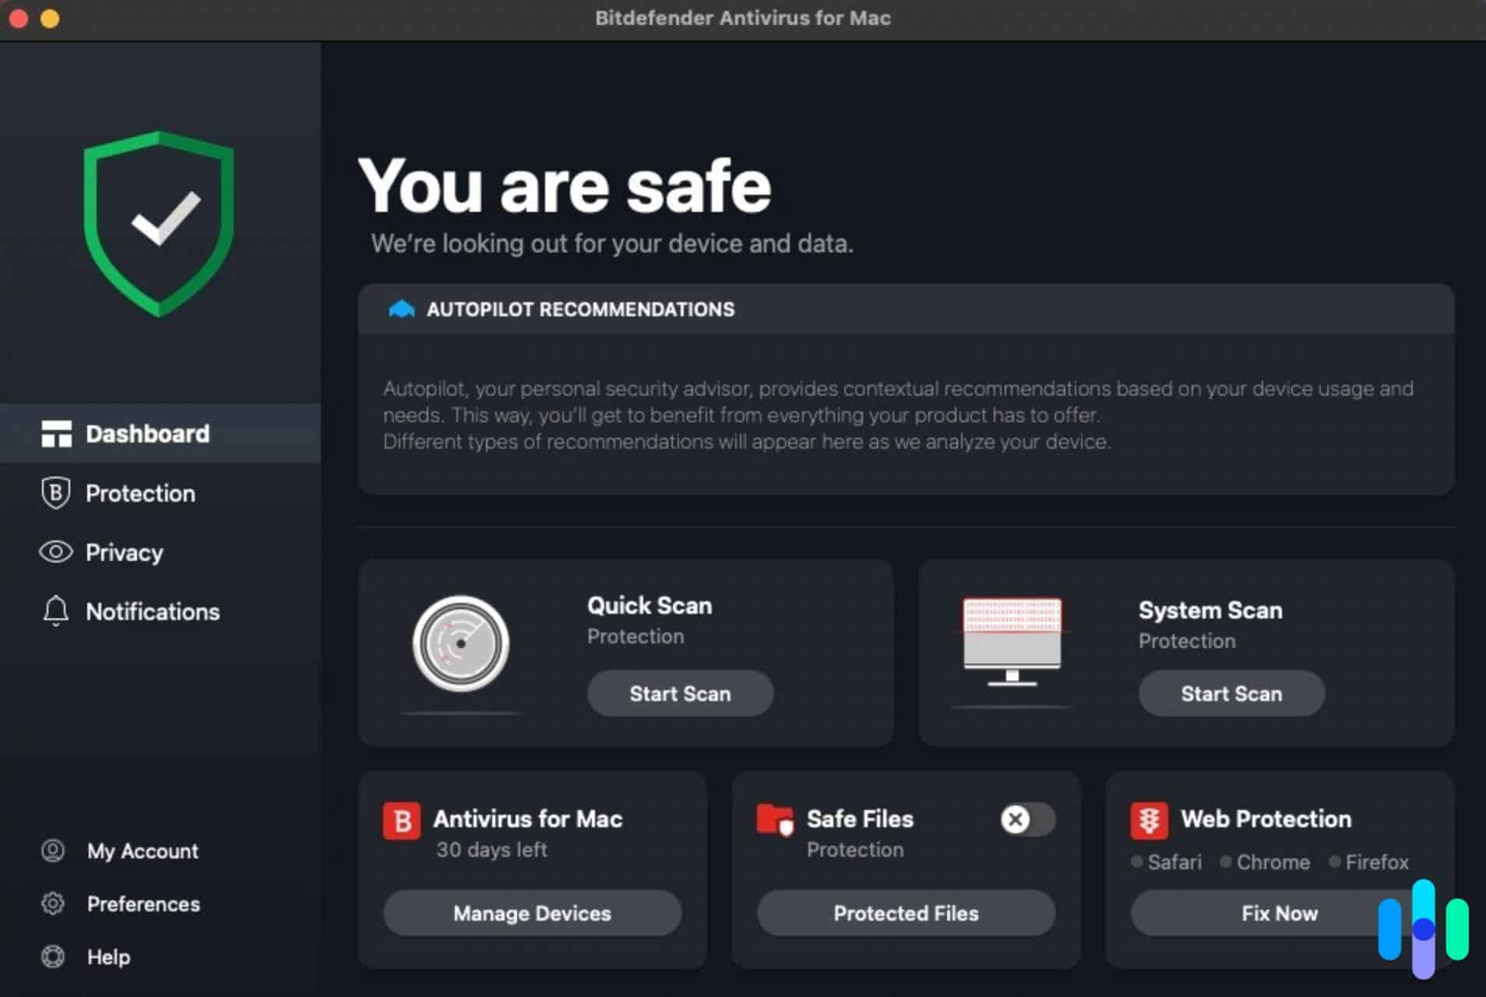Open Preferences via the gear icon

53,904
